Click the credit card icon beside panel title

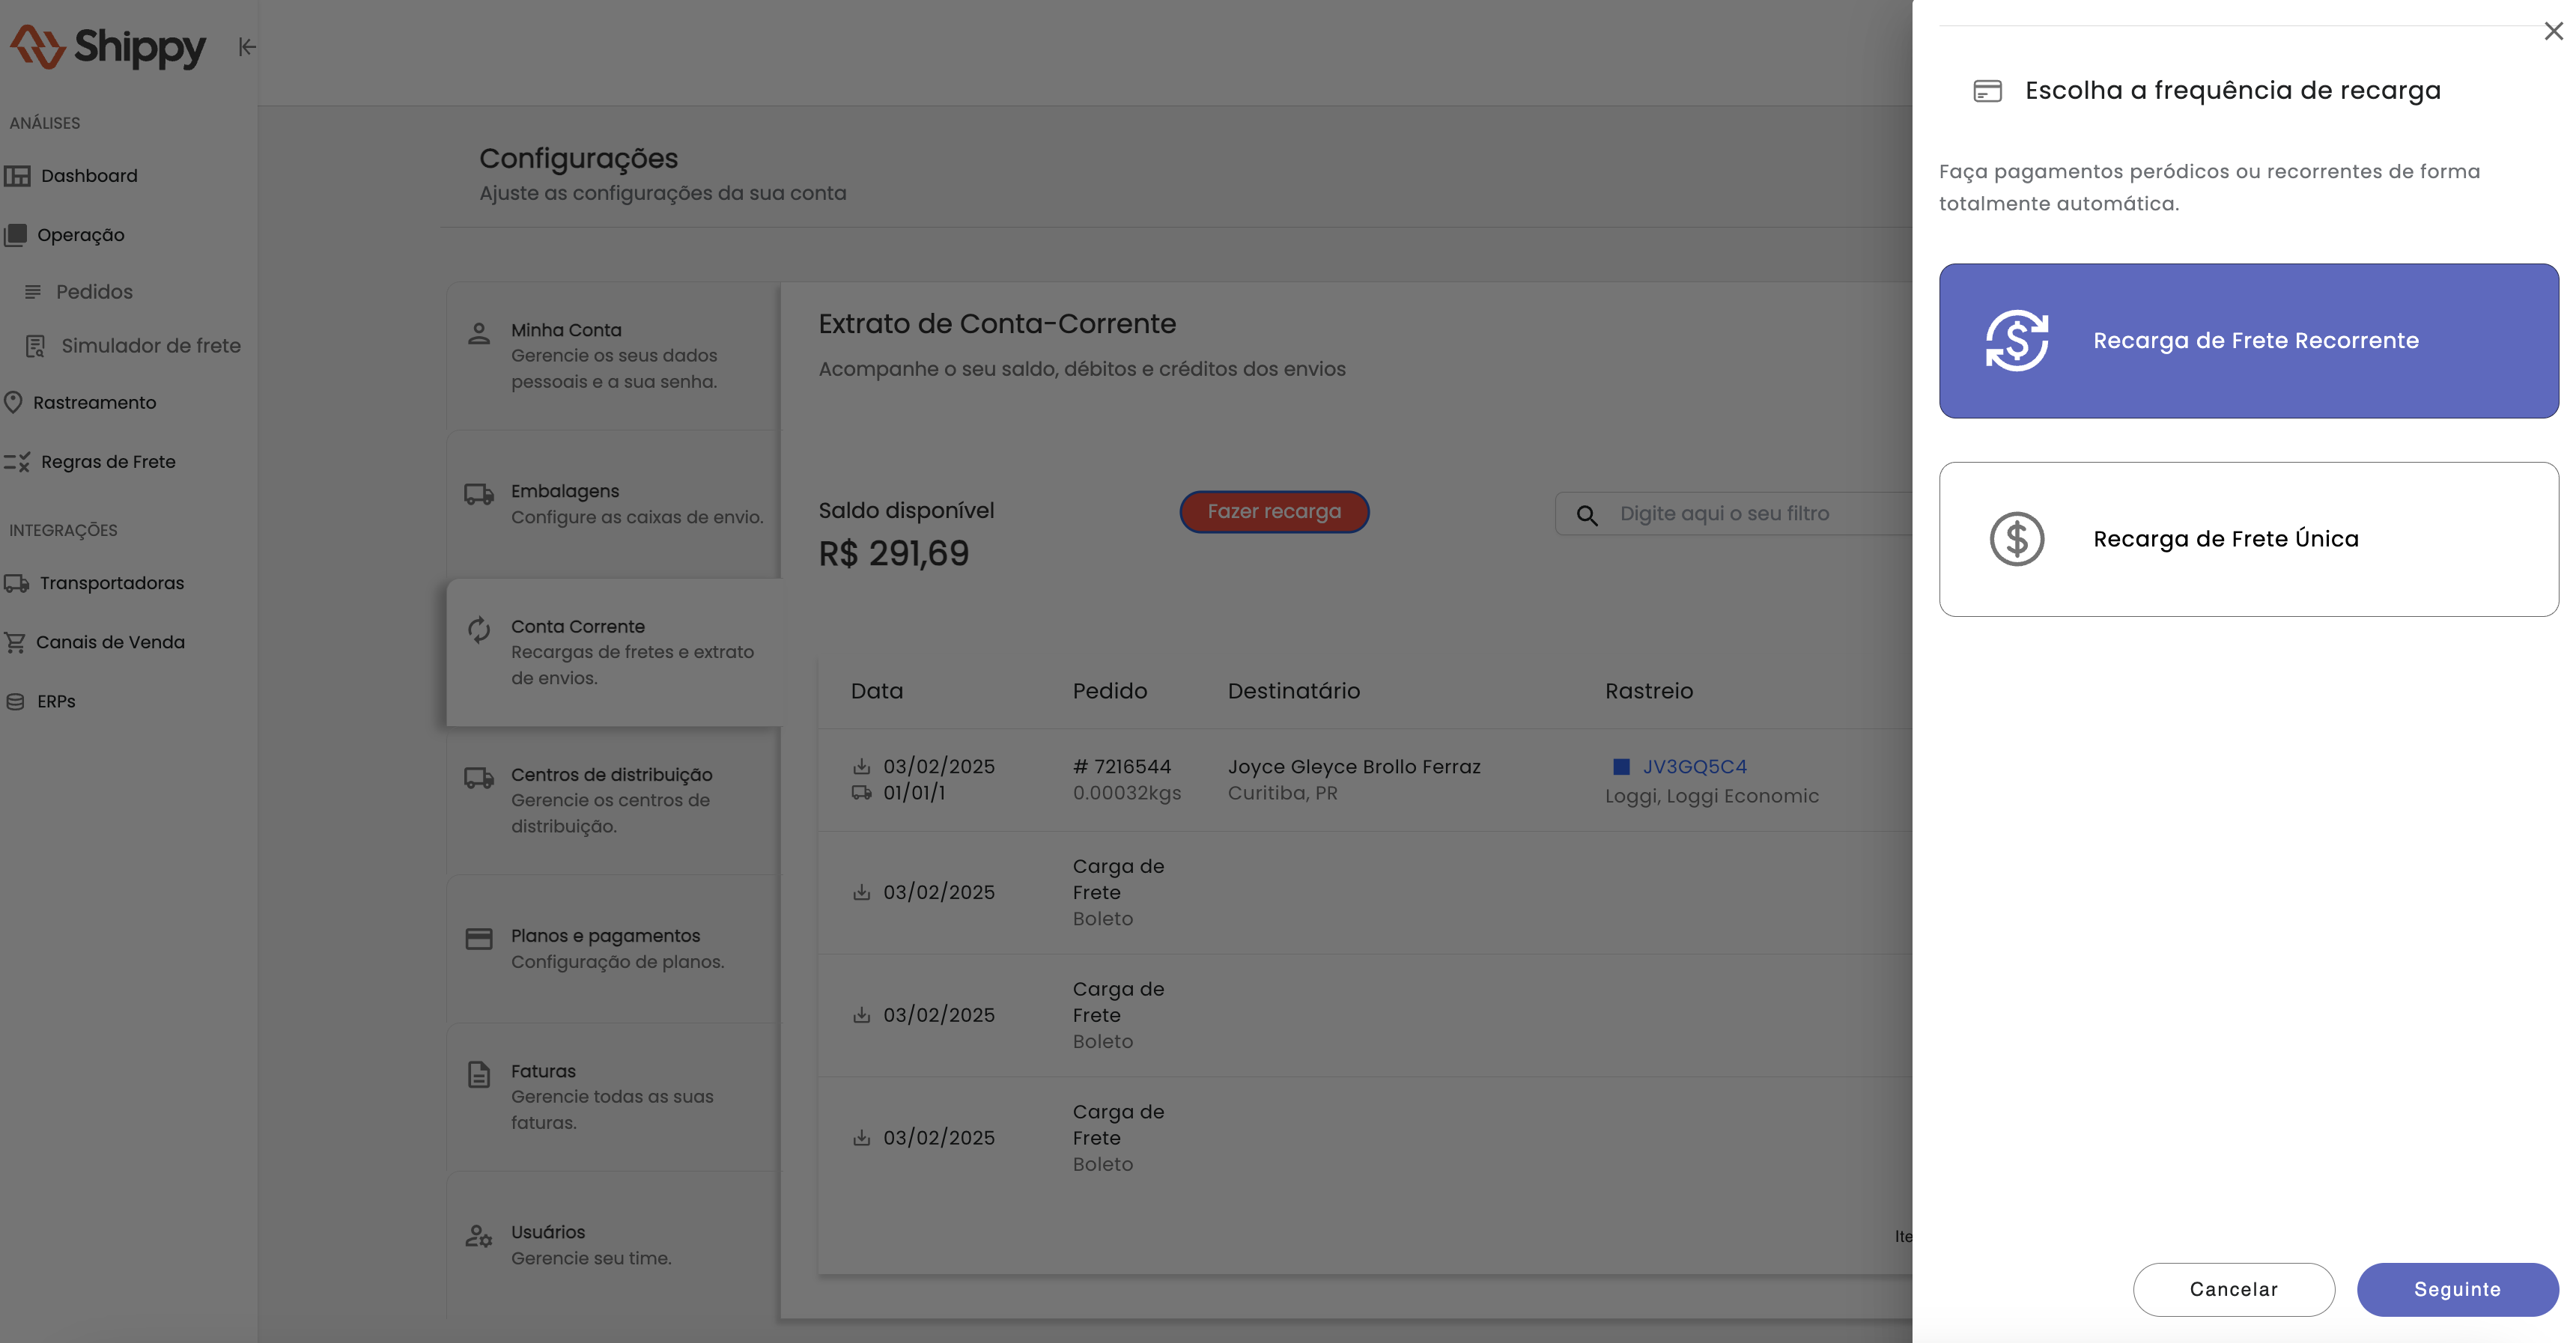(x=1987, y=91)
